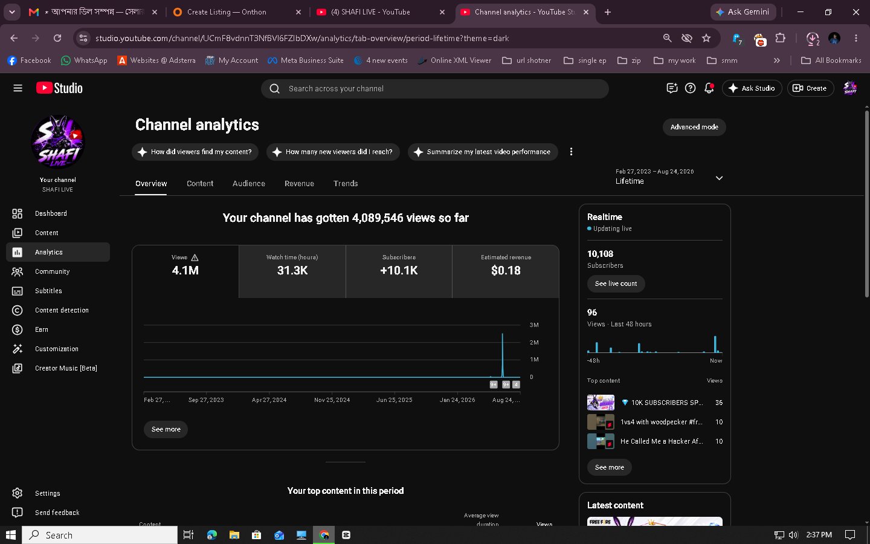
Task: Open the Chrome downloads icon
Action: (x=813, y=38)
